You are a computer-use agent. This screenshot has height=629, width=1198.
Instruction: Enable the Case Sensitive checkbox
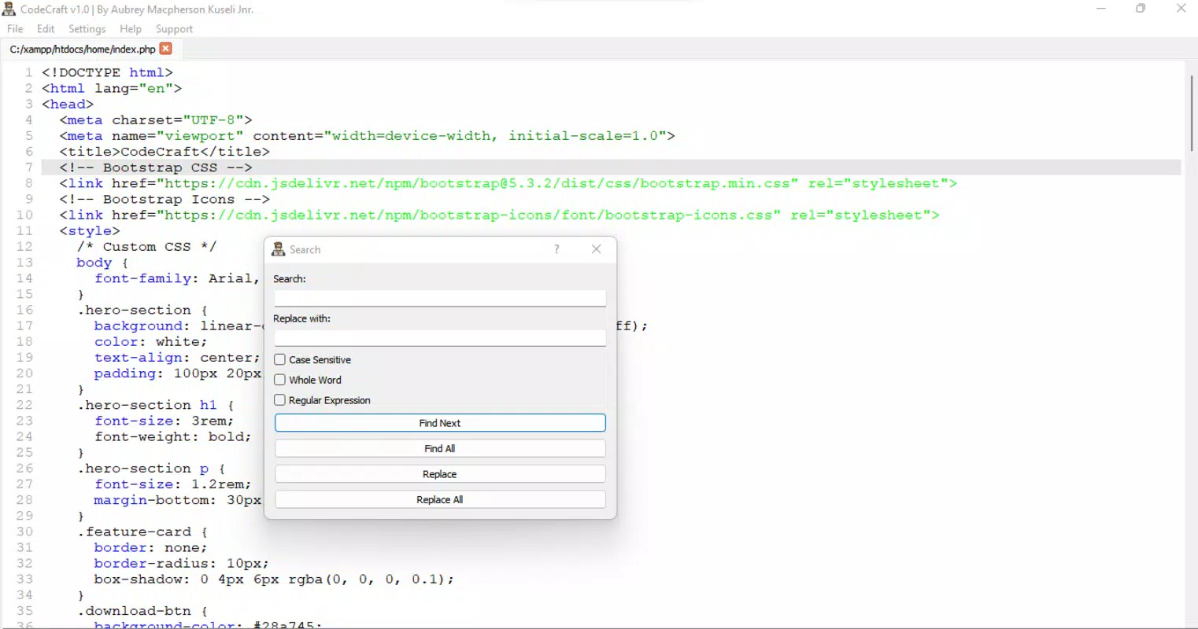279,359
